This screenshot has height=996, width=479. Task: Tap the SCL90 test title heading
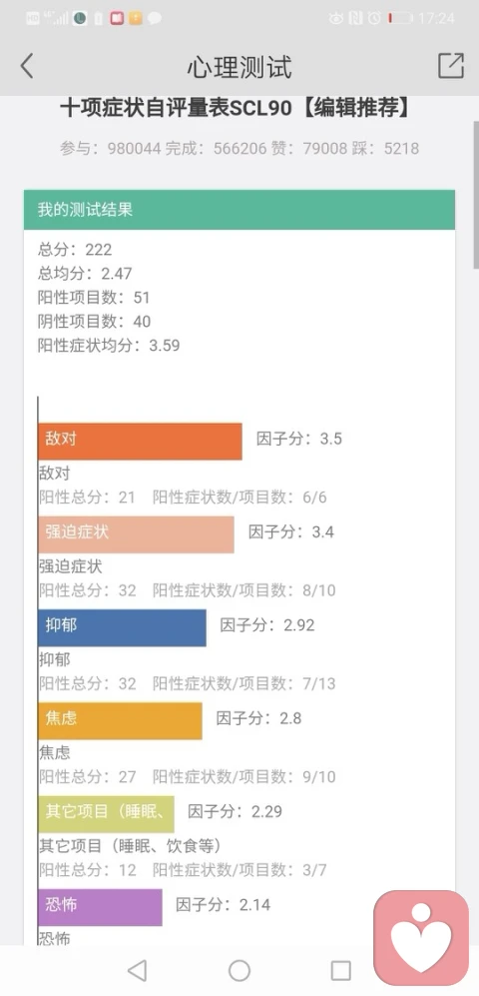pyautogui.click(x=237, y=108)
